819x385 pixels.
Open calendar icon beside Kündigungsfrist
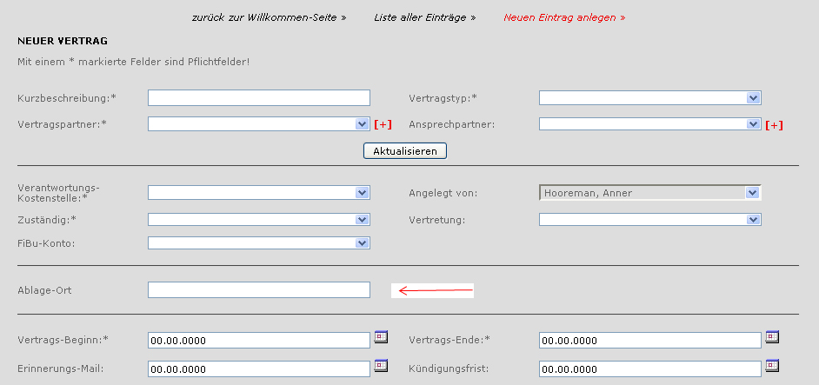click(x=772, y=365)
